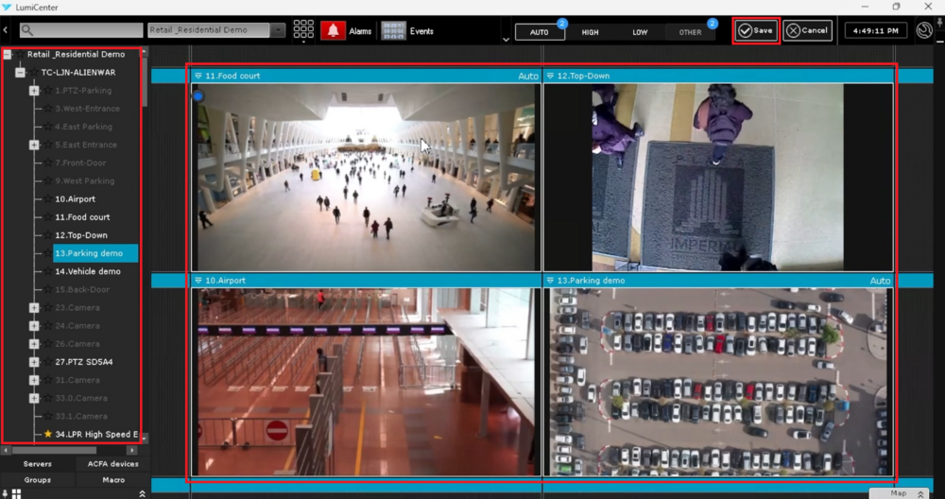Click the wrench settings icon

pyautogui.click(x=924, y=30)
